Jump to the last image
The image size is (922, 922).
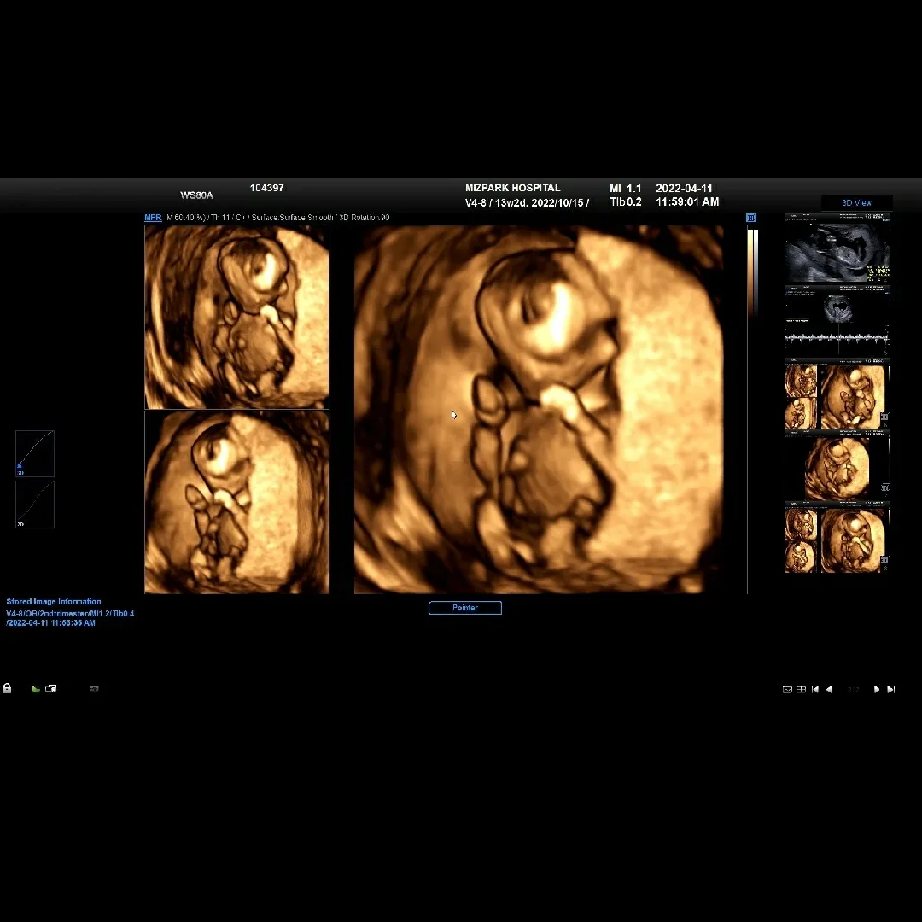pos(890,689)
